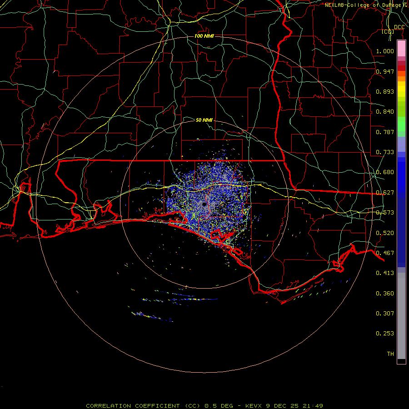Click the DCC label above the color scale

[x=399, y=27]
